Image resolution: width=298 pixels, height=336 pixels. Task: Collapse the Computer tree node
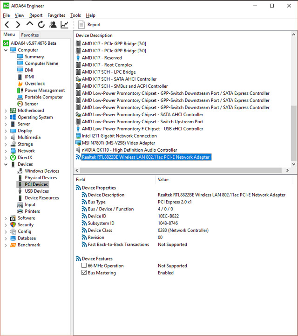point(6,50)
